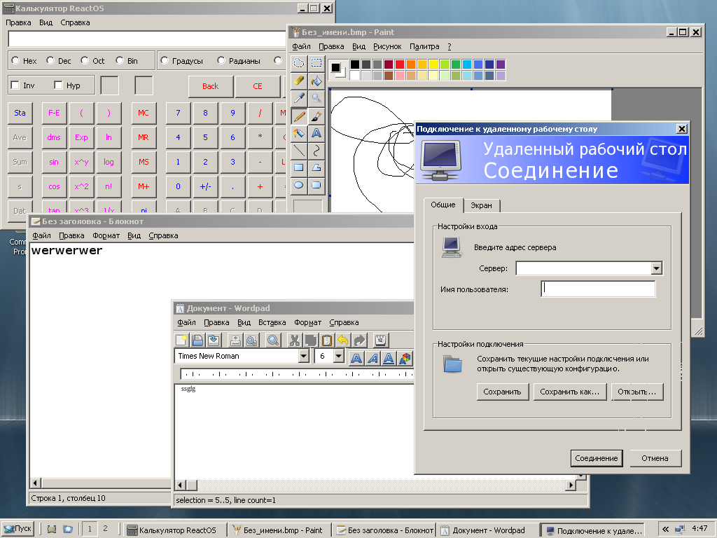The image size is (717, 538).
Task: Expand the font size dropdown in Wordpad
Action: point(338,355)
